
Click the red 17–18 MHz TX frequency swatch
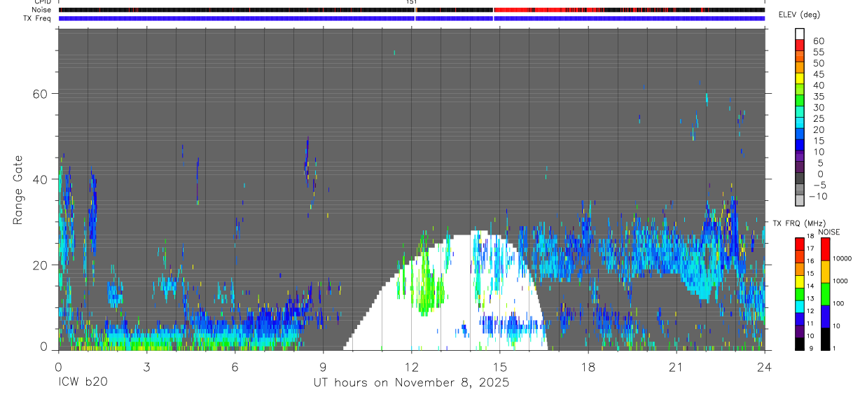[800, 244]
